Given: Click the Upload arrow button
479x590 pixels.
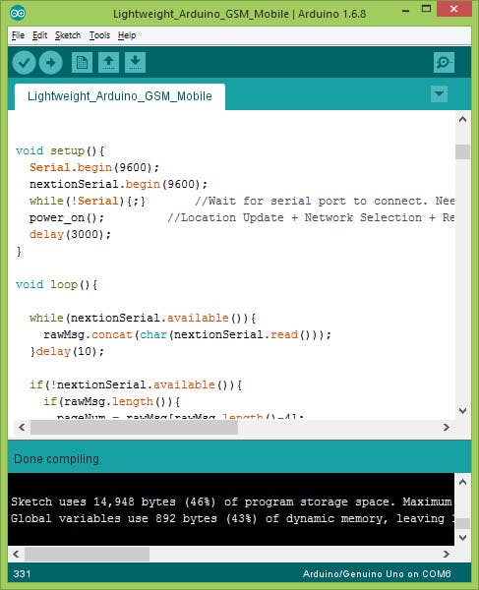Looking at the screenshot, I should (50, 63).
